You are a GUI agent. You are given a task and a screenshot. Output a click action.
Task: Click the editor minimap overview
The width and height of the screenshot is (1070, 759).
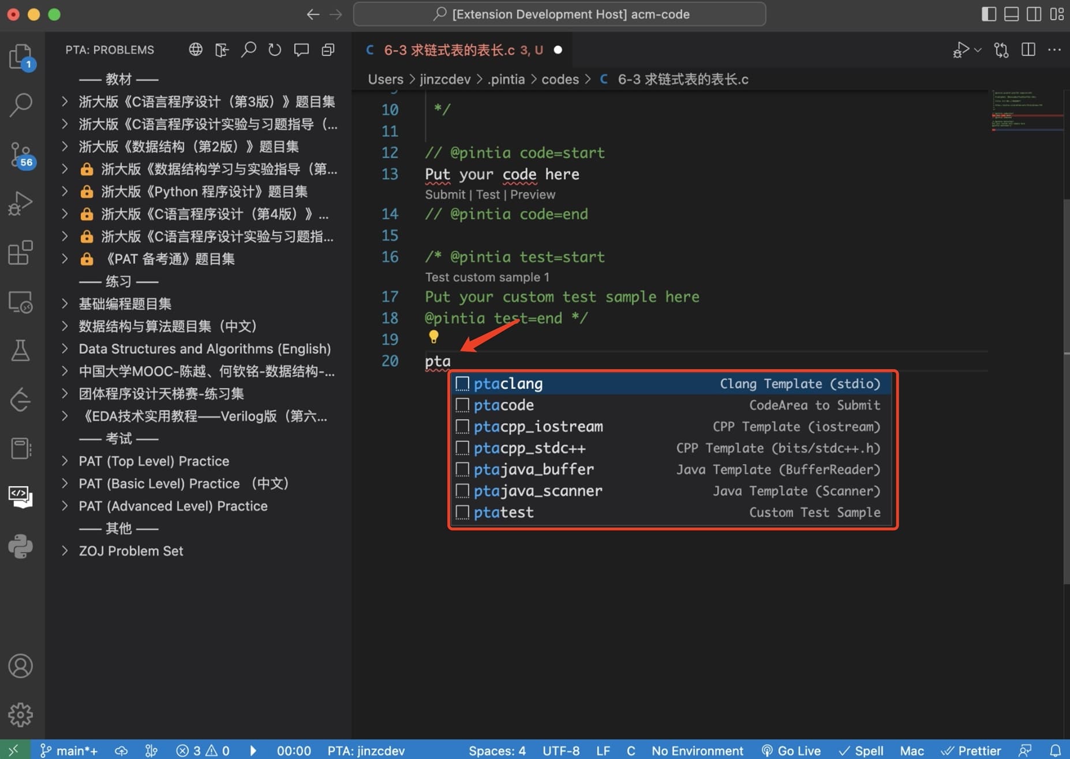pyautogui.click(x=1027, y=111)
